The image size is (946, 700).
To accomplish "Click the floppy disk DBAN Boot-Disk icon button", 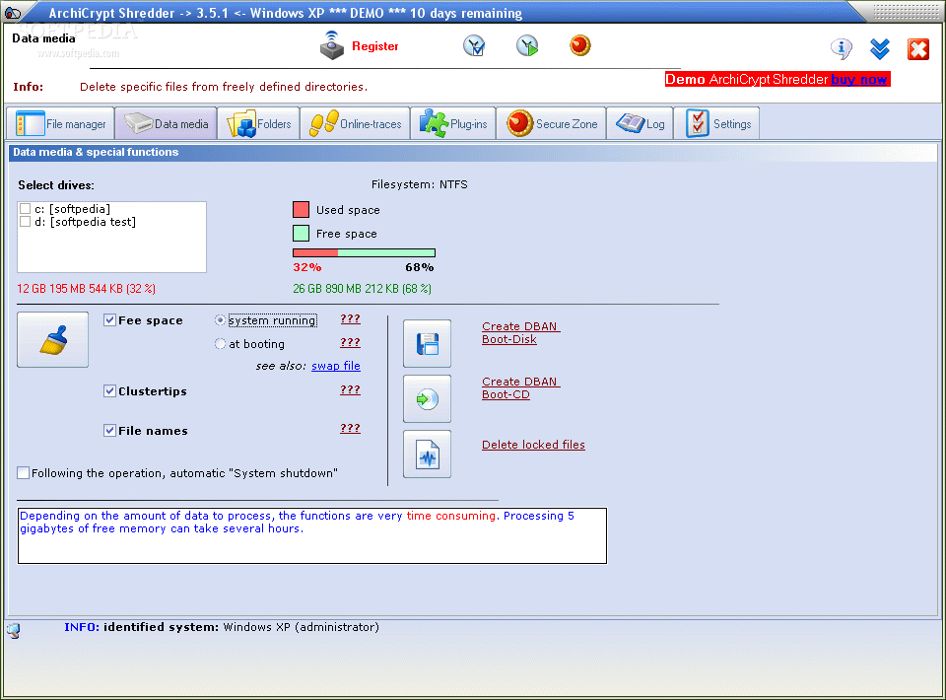I will (427, 344).
